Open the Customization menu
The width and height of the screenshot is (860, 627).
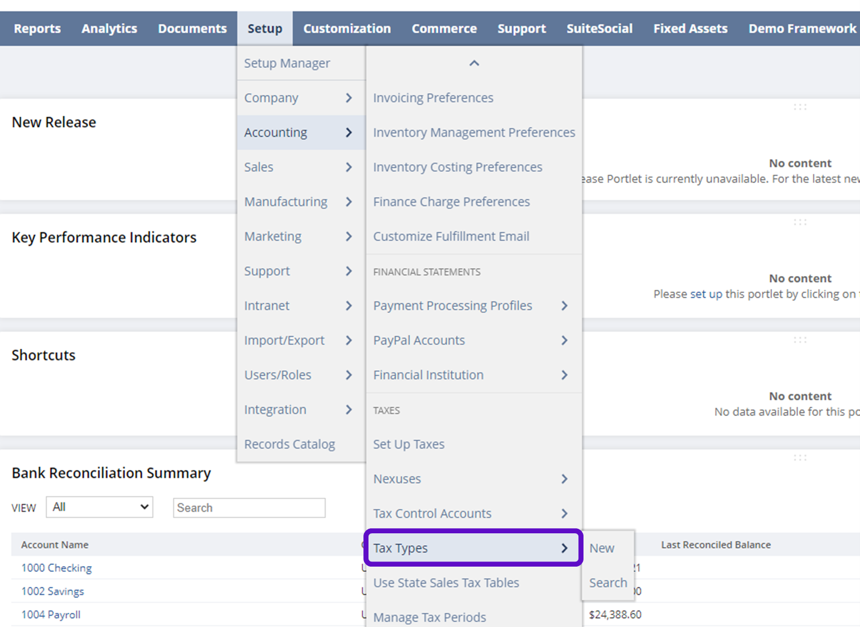pyautogui.click(x=346, y=29)
